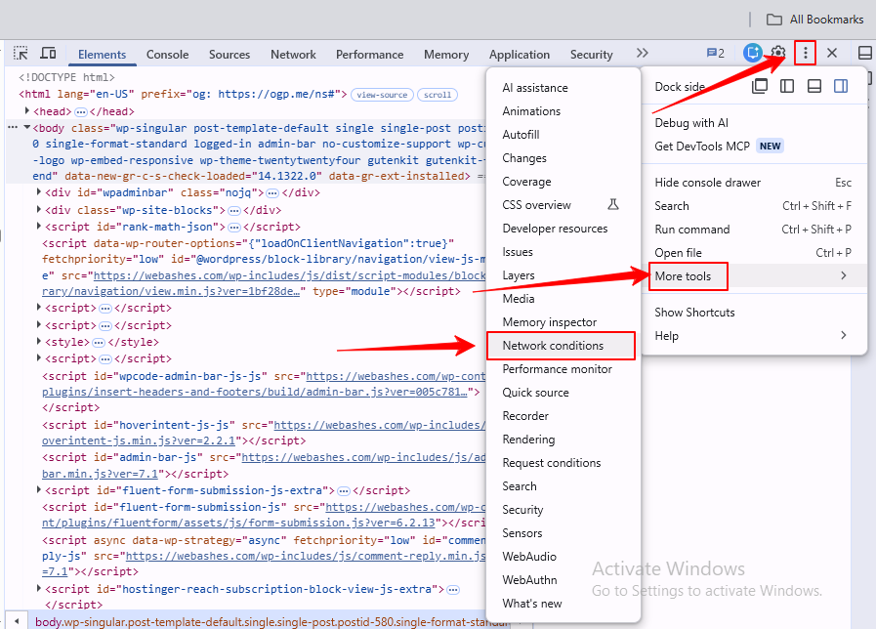The width and height of the screenshot is (876, 629).
Task: Expand the collapsed head content ellipsis
Action: click(x=80, y=111)
